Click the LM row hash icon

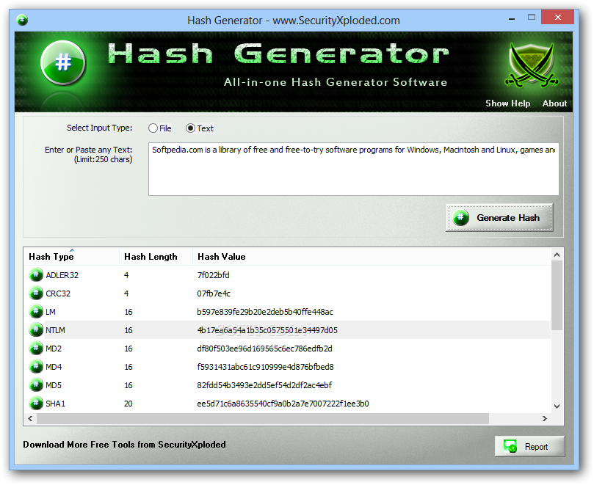click(36, 312)
